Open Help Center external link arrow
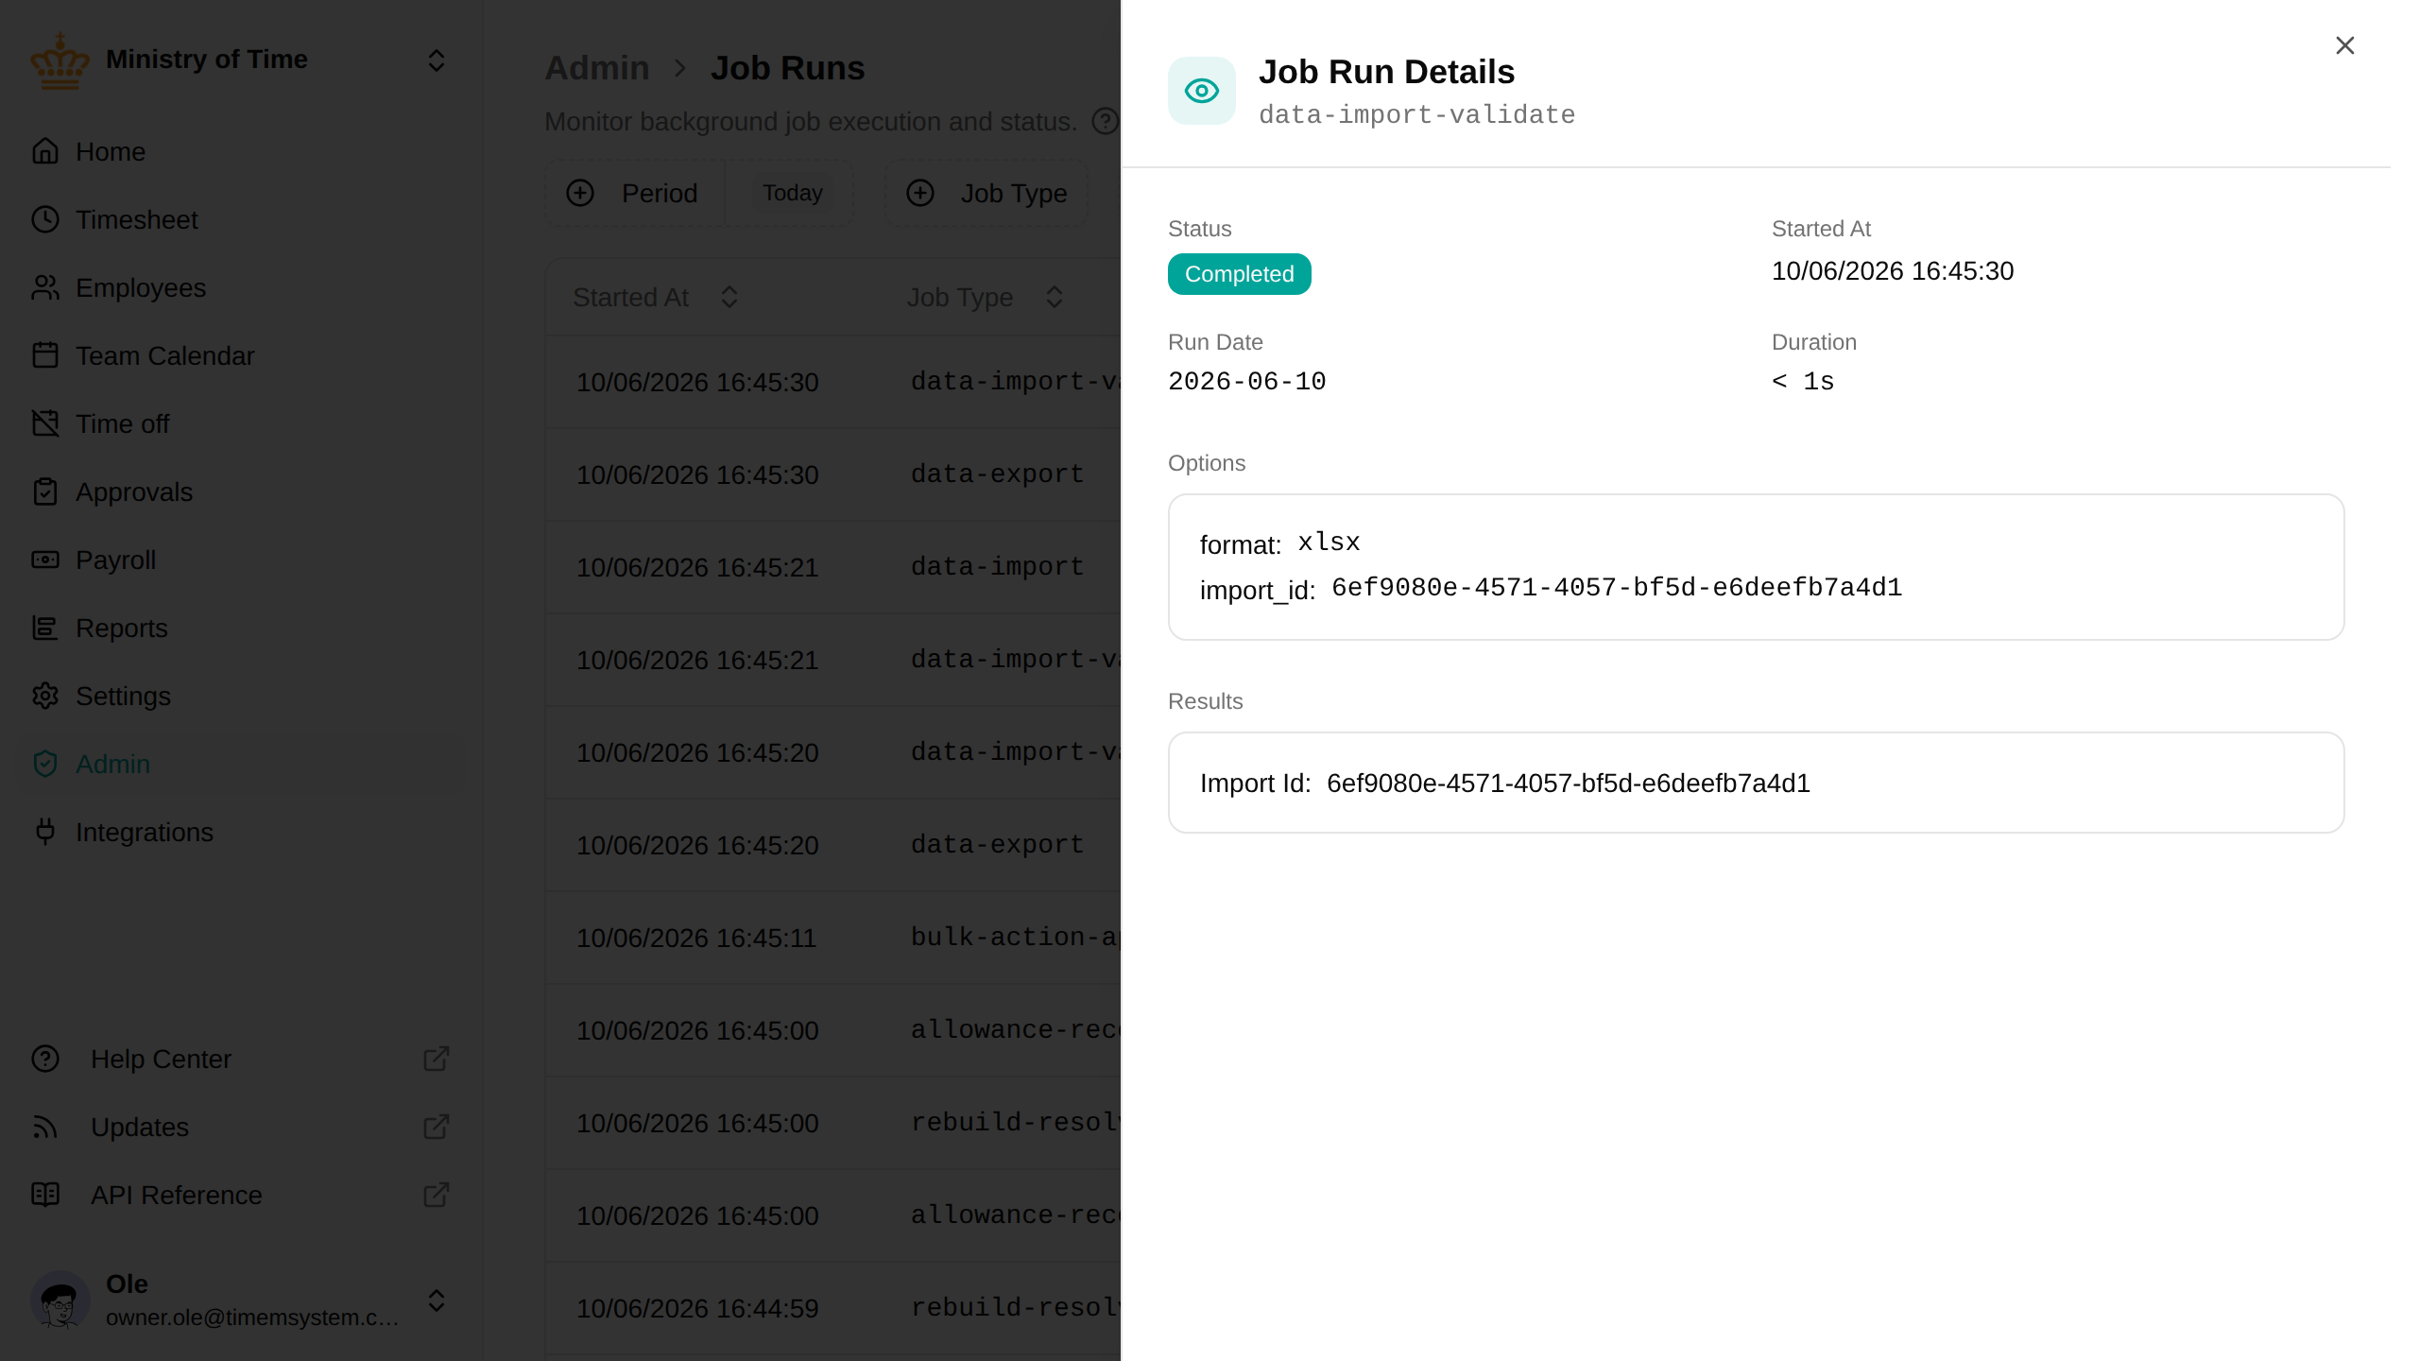The height and width of the screenshot is (1361, 2419). (436, 1059)
